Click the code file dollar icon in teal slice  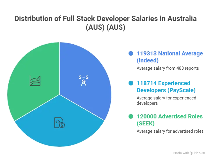pyautogui.click(x=59, y=123)
